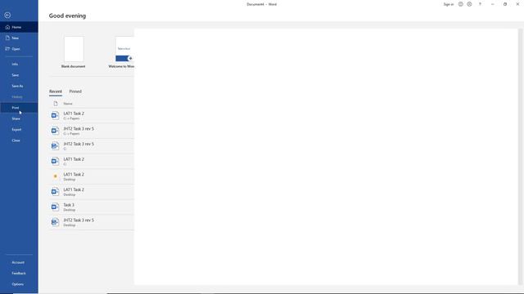The height and width of the screenshot is (294, 524).
Task: Click the Open folder icon
Action: tap(7, 49)
